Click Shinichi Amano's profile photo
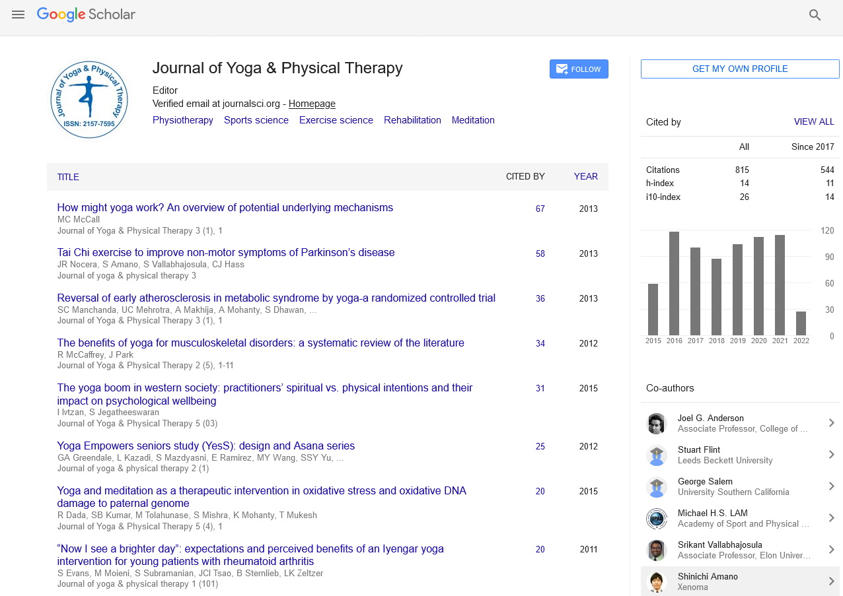843x596 pixels. pos(656,582)
